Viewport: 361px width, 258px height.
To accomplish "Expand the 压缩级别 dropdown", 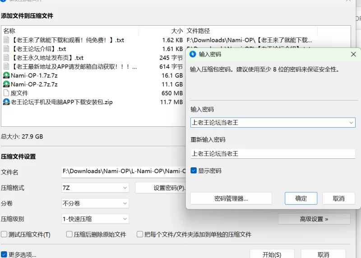I will pos(95,219).
